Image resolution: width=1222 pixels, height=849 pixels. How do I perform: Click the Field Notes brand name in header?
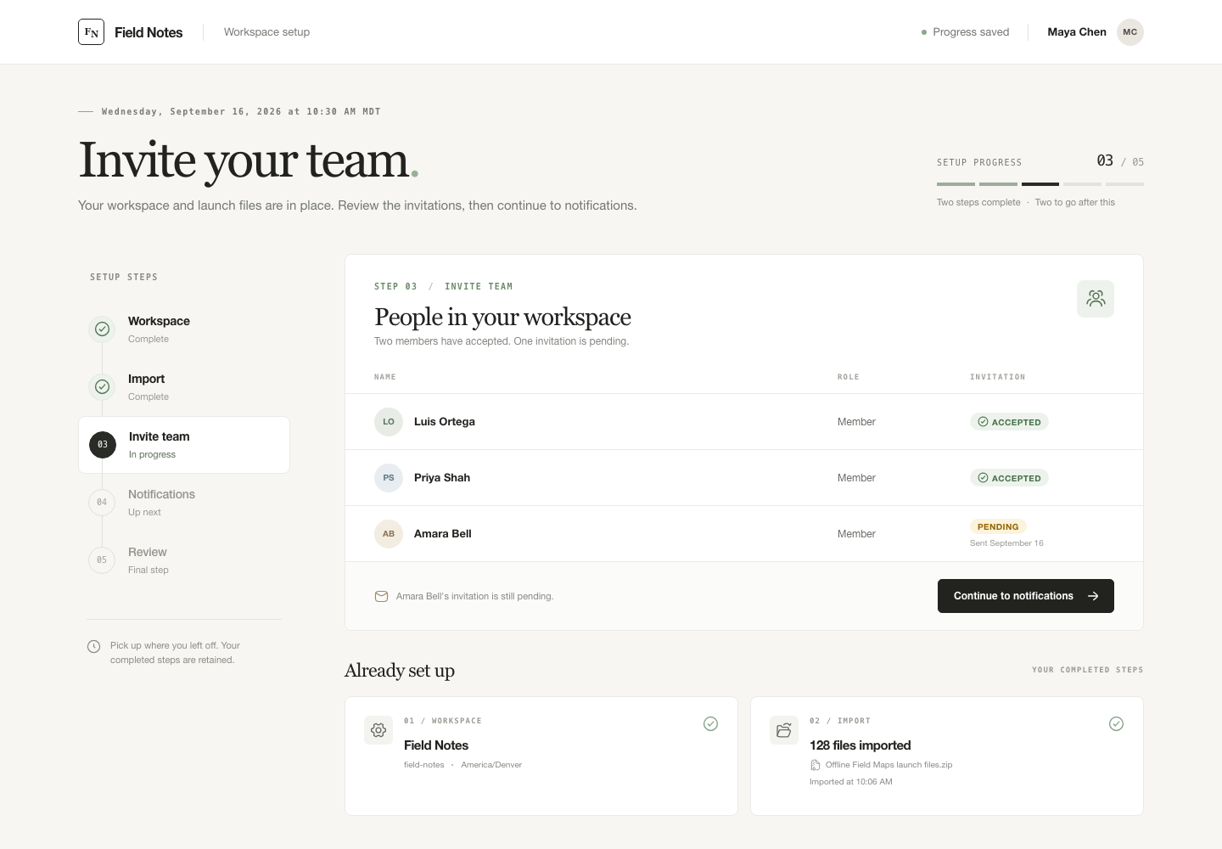[x=149, y=32]
